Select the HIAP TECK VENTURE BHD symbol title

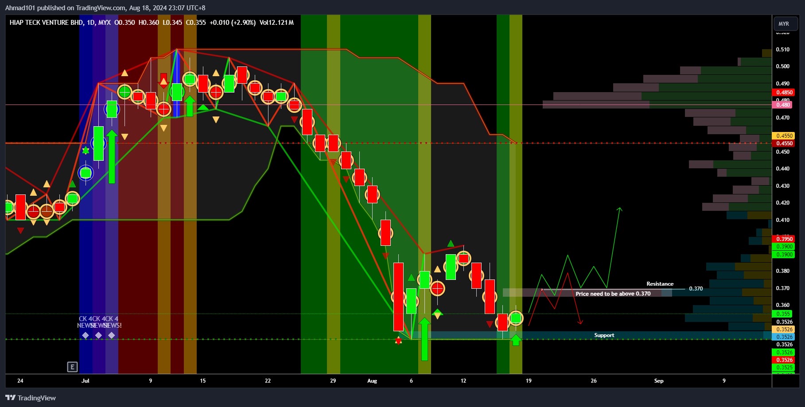click(46, 22)
